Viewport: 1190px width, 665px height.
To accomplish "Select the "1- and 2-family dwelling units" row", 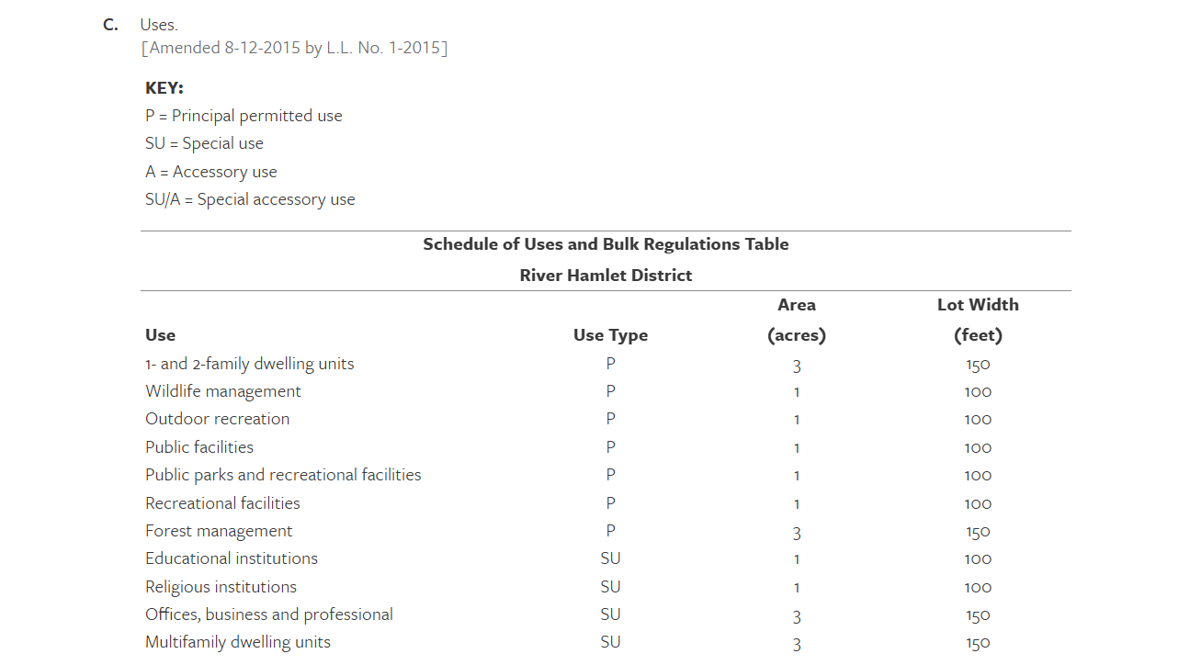I will (249, 364).
